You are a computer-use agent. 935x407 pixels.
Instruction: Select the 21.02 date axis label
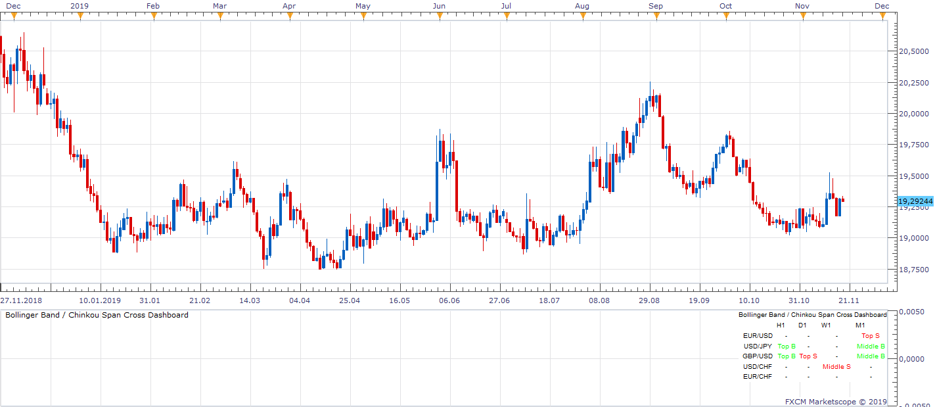(200, 300)
